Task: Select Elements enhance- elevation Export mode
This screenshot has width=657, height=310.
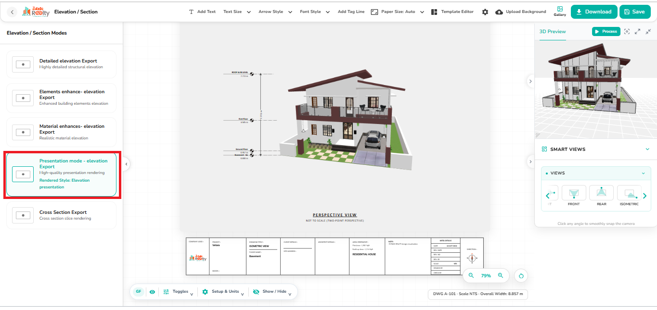Action: coord(61,98)
